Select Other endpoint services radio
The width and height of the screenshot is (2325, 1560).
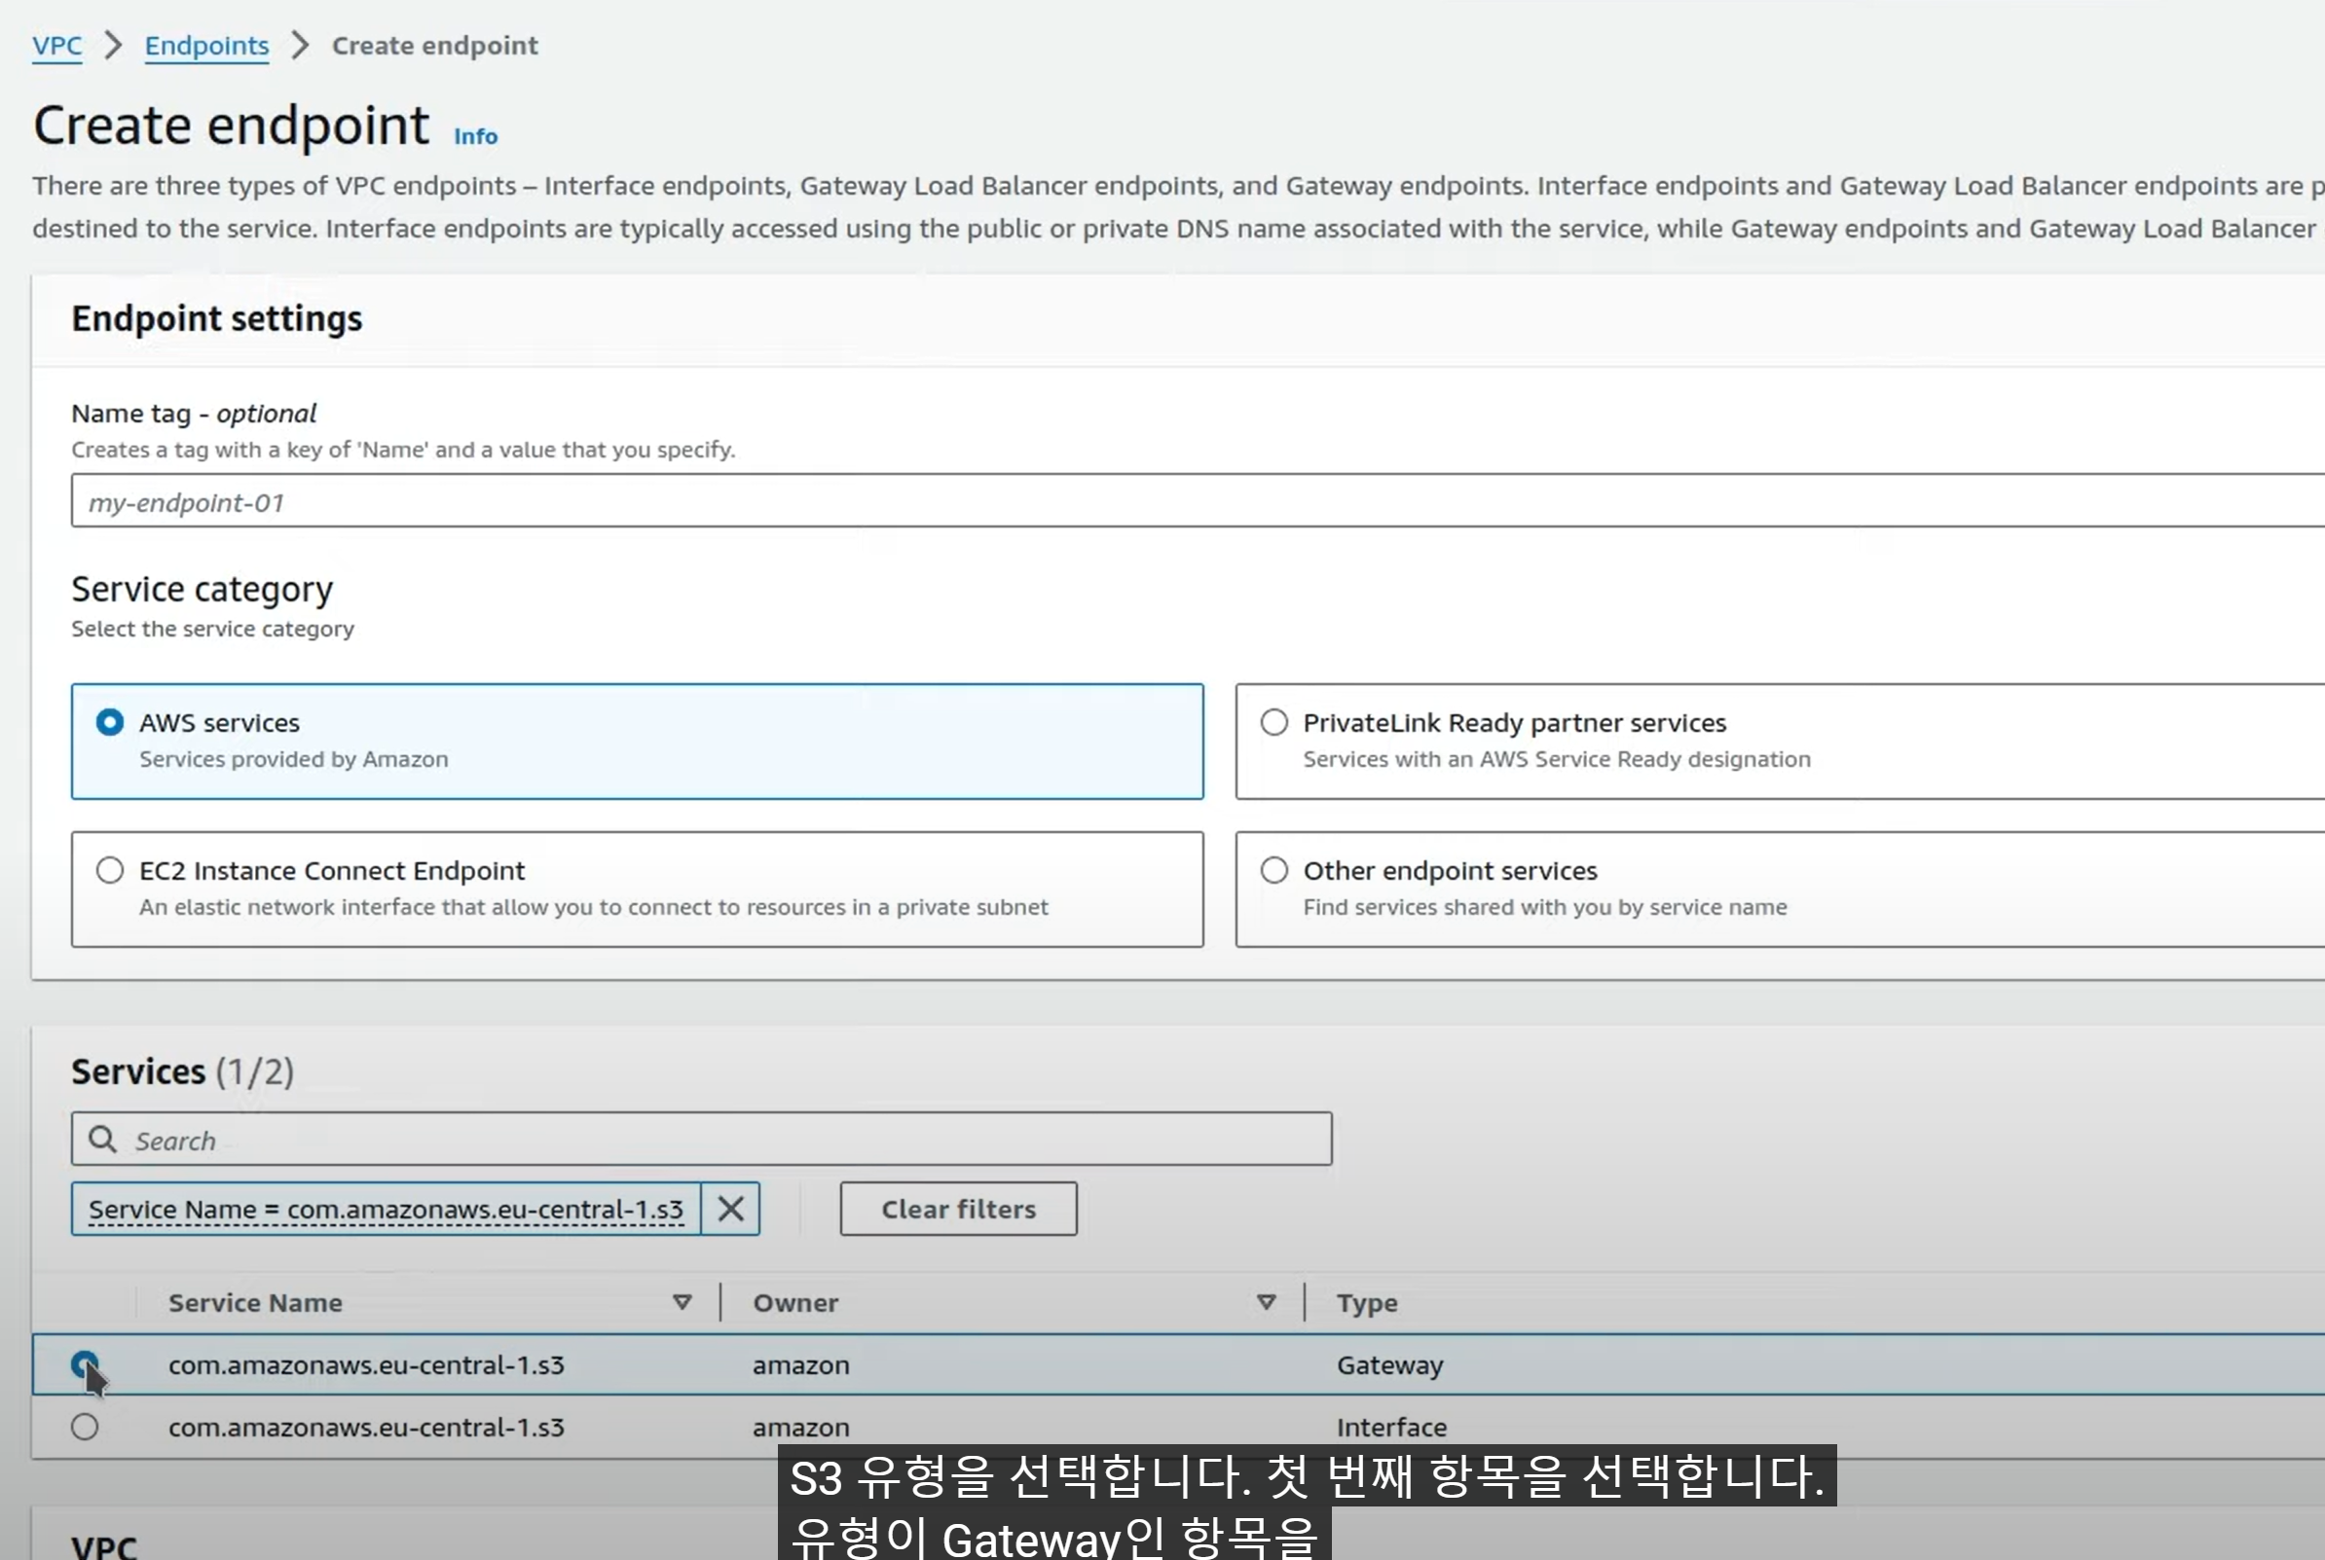[x=1273, y=871]
